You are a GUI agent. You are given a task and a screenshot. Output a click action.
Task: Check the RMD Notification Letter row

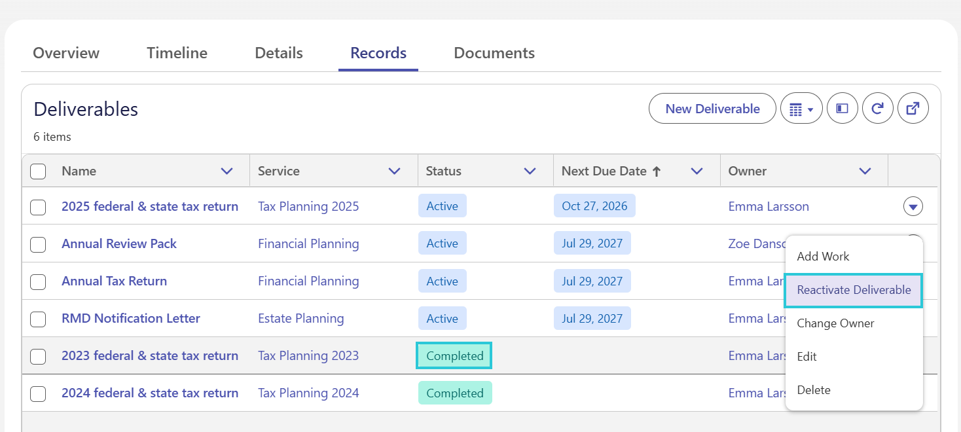tap(38, 319)
